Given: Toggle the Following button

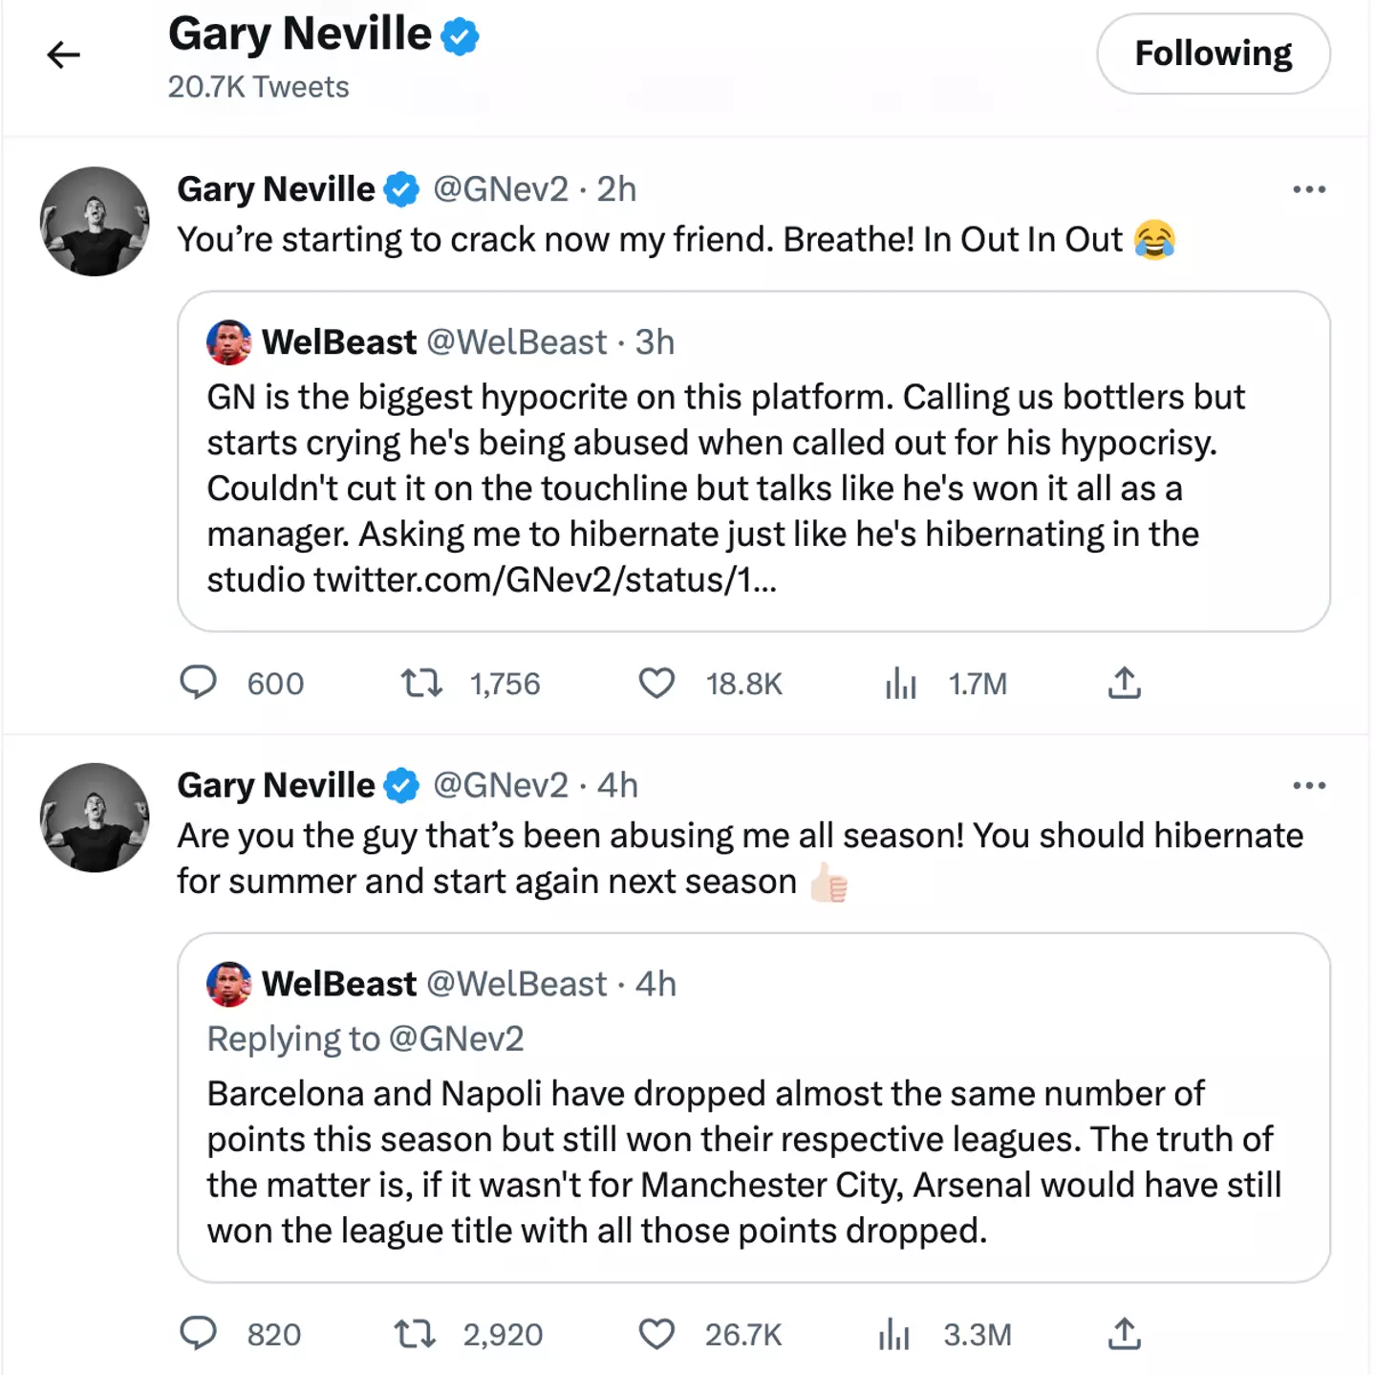Looking at the screenshot, I should (1213, 54).
